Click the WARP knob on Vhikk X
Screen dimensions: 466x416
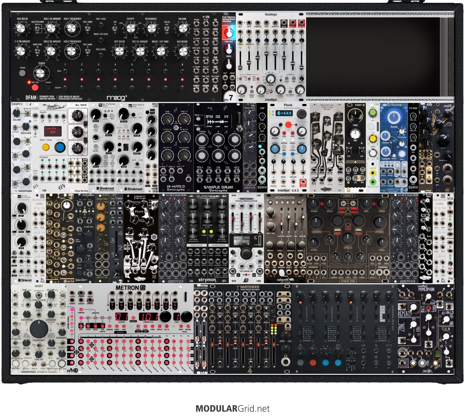click(x=314, y=204)
